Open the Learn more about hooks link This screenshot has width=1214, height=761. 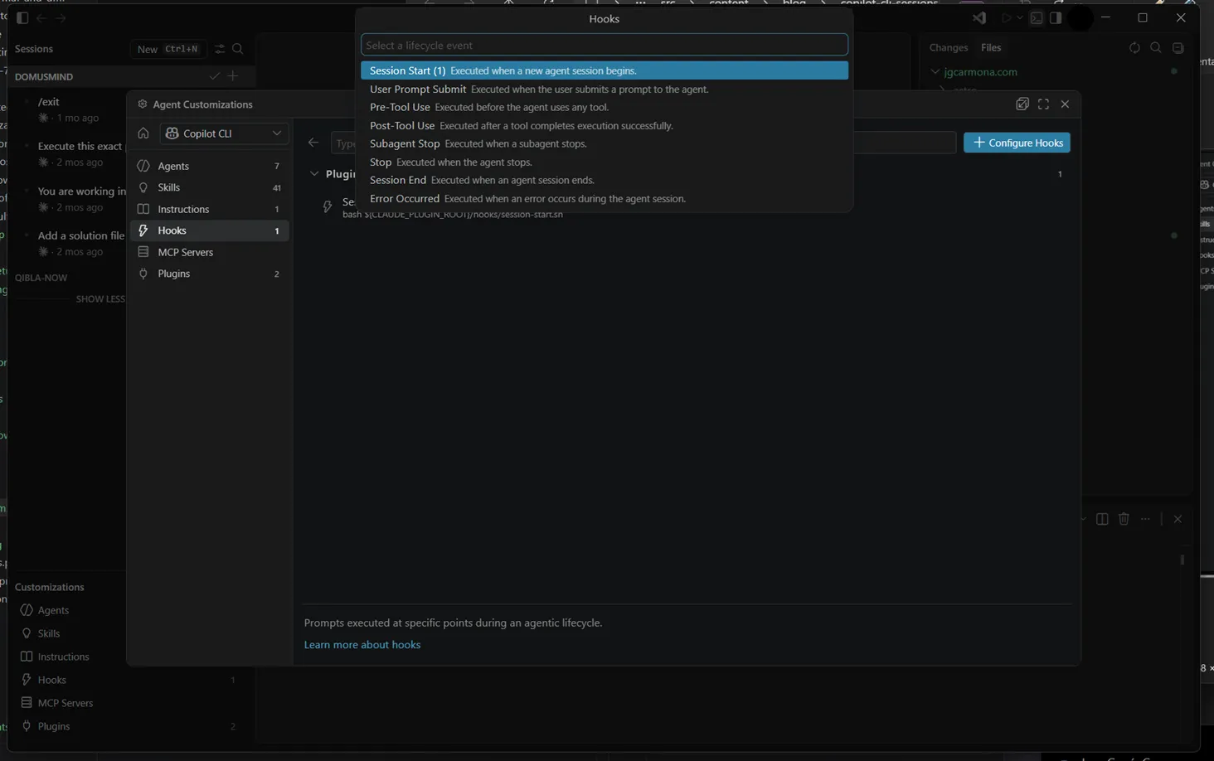[x=362, y=644]
